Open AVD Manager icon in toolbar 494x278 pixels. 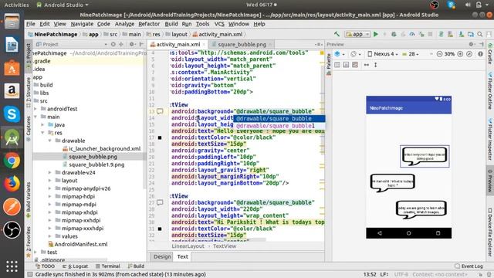pyautogui.click(x=450, y=34)
